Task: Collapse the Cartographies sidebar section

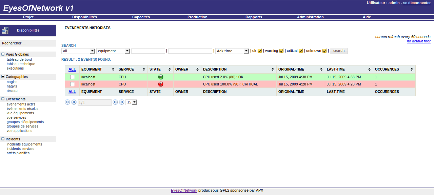Action: tap(3, 77)
